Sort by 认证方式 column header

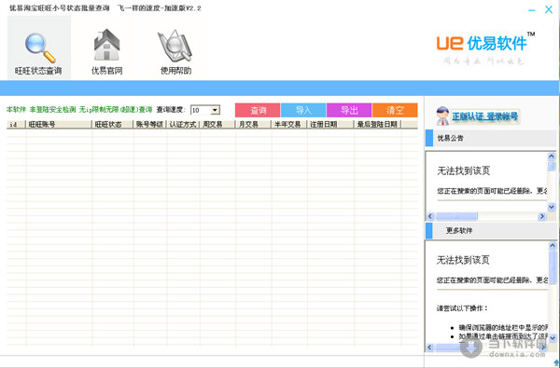pyautogui.click(x=183, y=125)
